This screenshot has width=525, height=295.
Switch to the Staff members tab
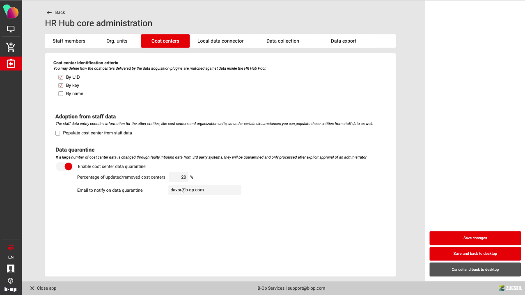pos(69,41)
